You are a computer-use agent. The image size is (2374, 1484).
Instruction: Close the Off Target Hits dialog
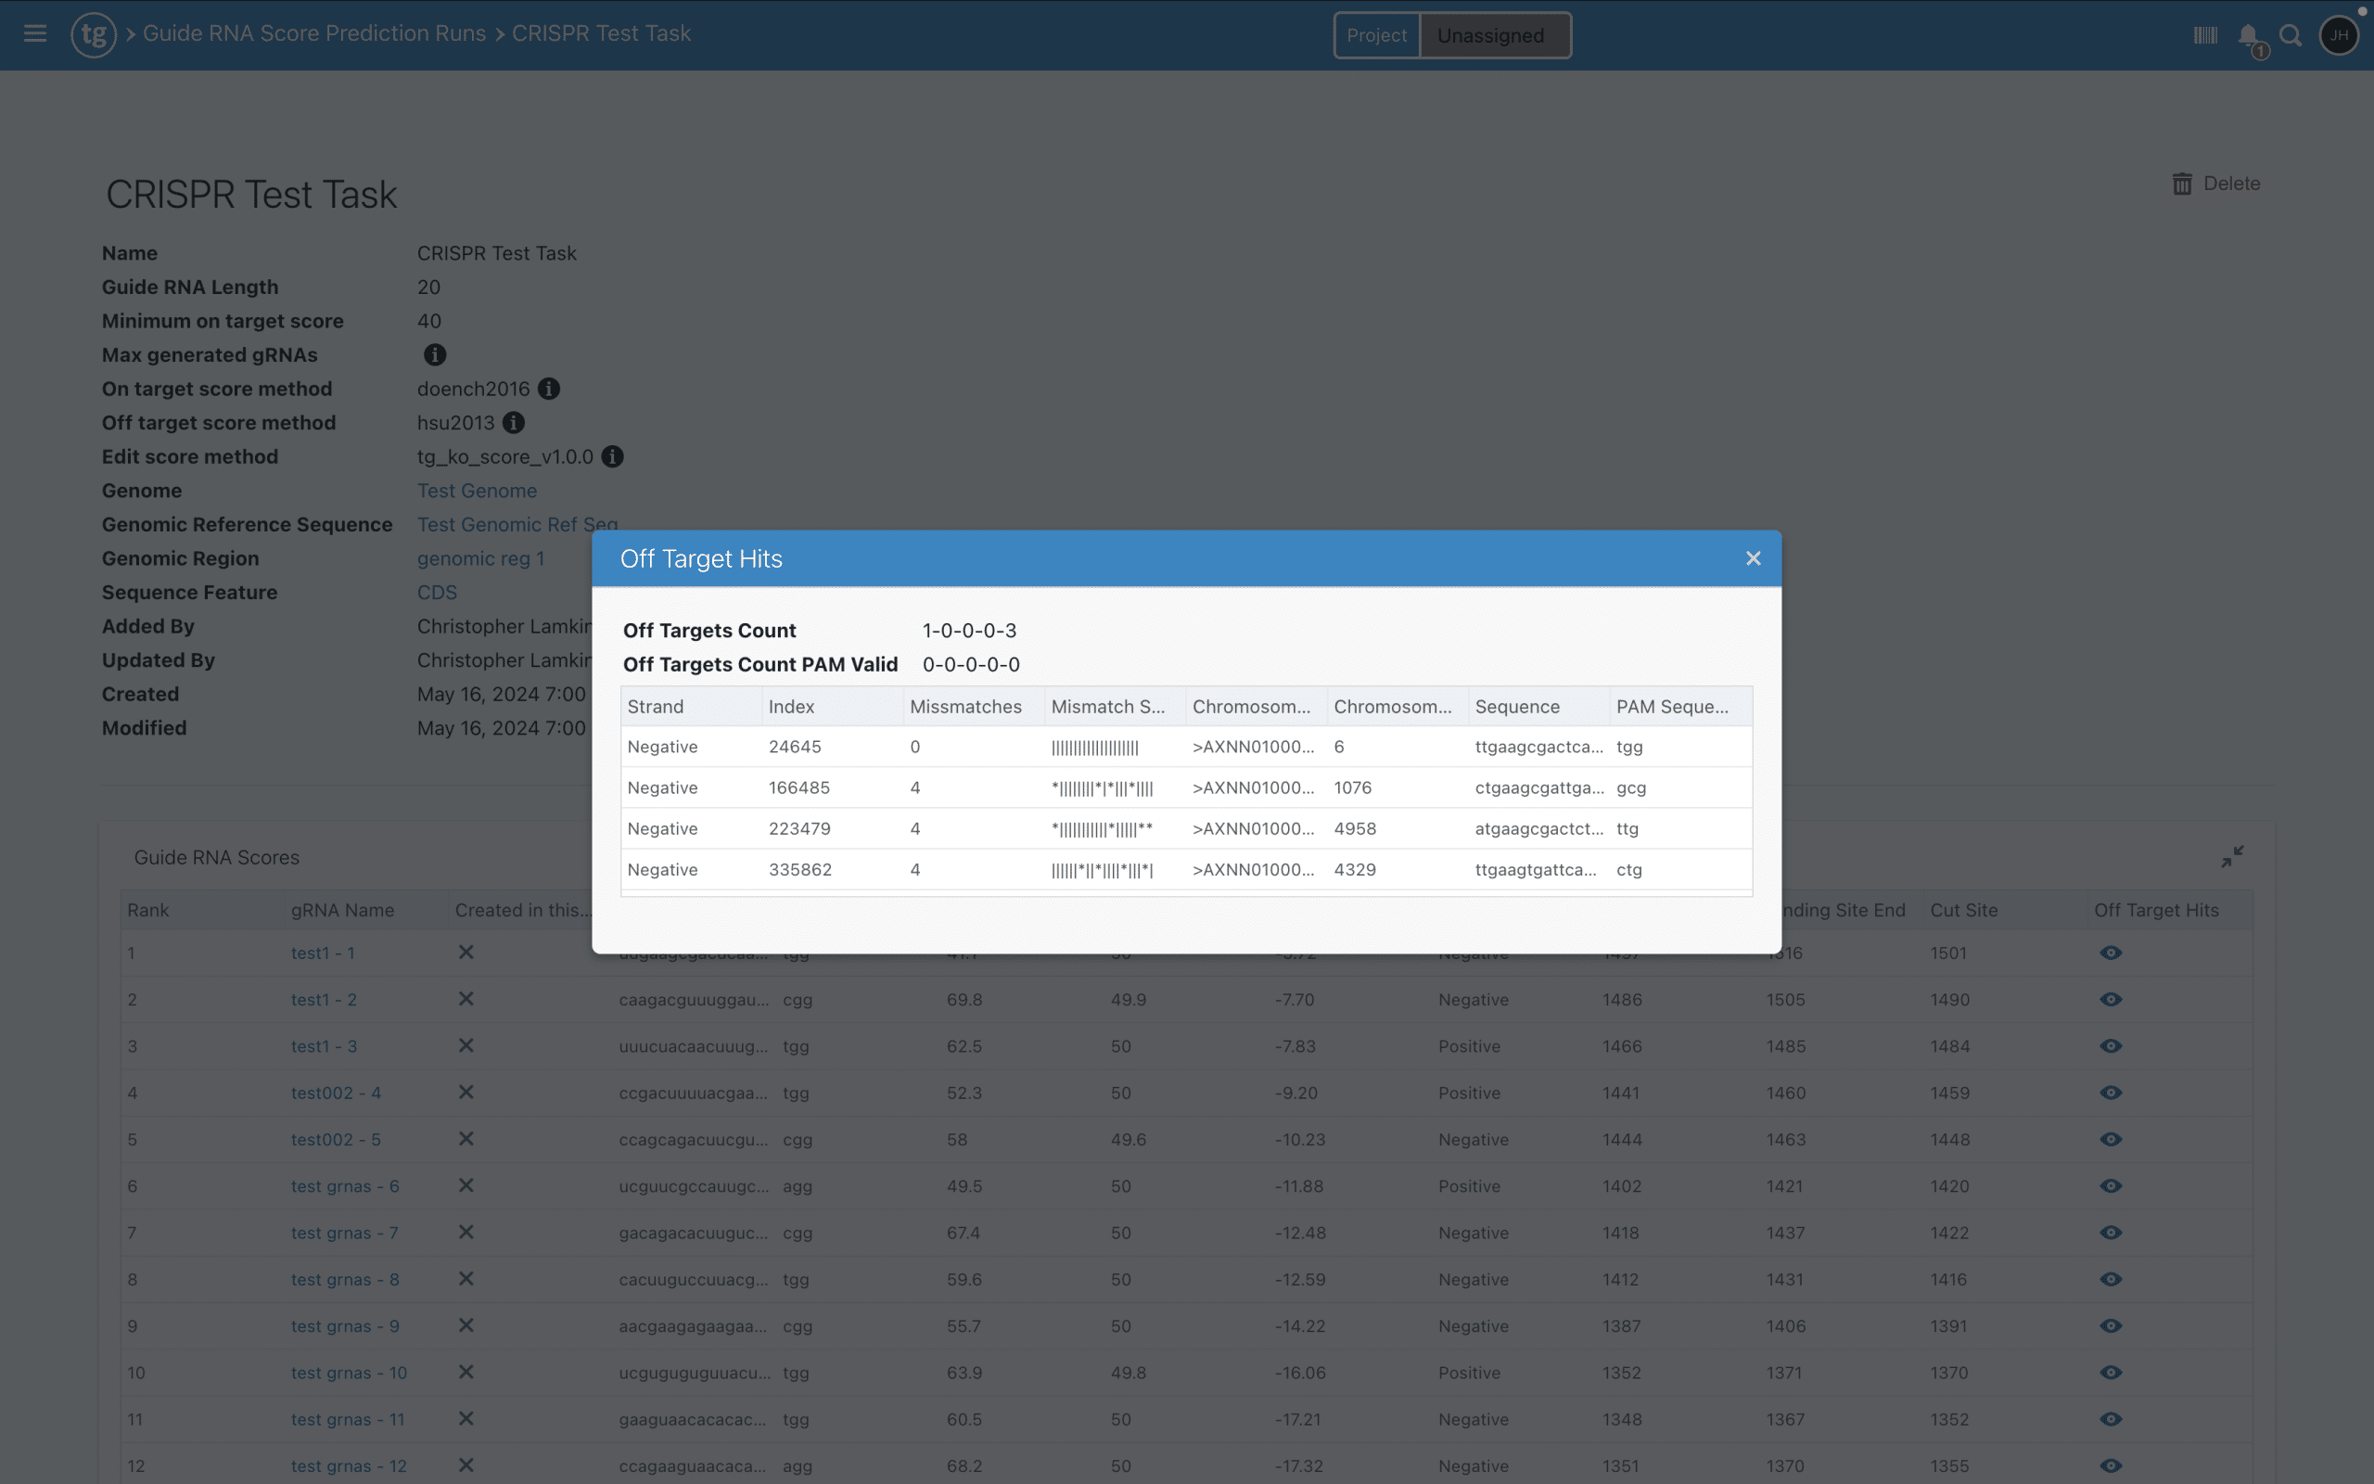coord(1752,557)
